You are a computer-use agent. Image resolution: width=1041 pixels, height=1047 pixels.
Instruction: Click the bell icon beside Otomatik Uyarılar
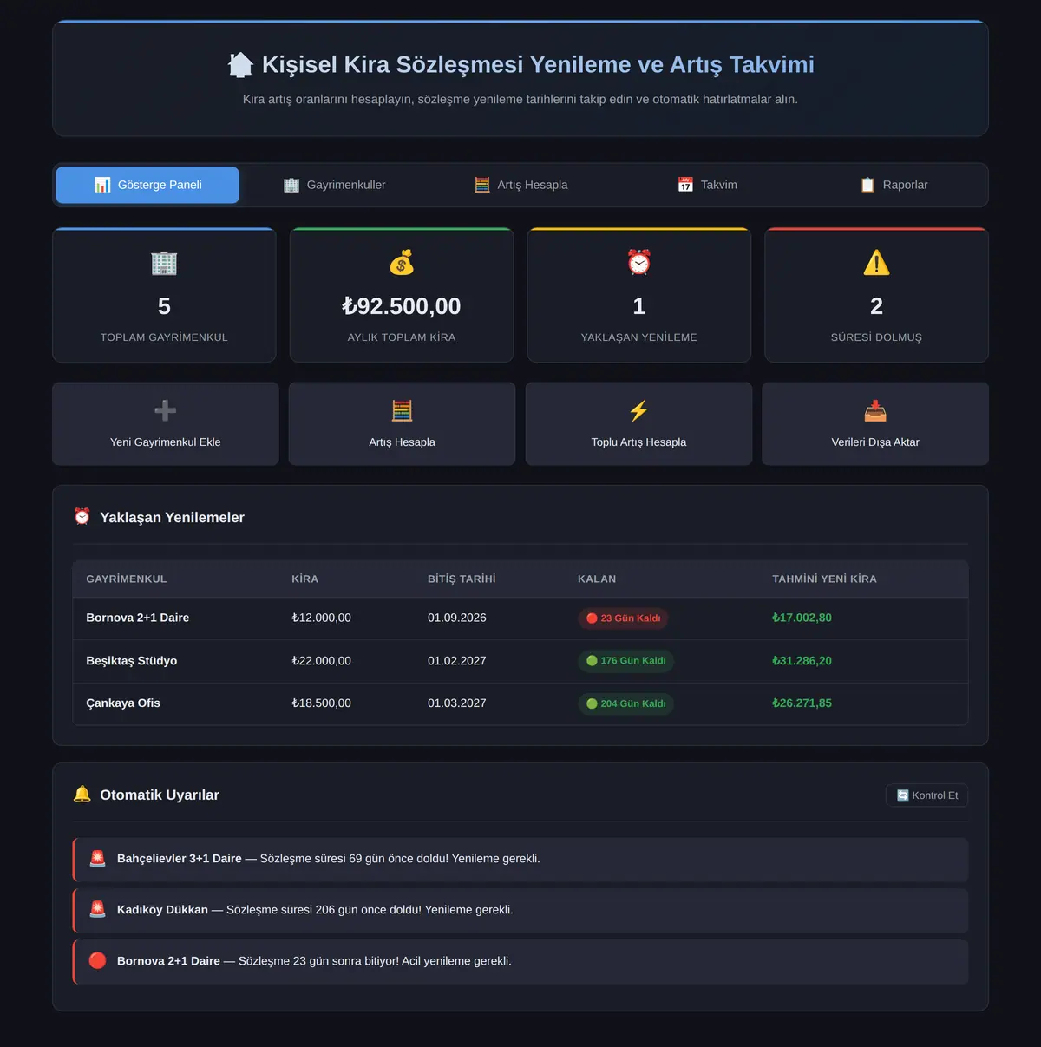pyautogui.click(x=82, y=795)
